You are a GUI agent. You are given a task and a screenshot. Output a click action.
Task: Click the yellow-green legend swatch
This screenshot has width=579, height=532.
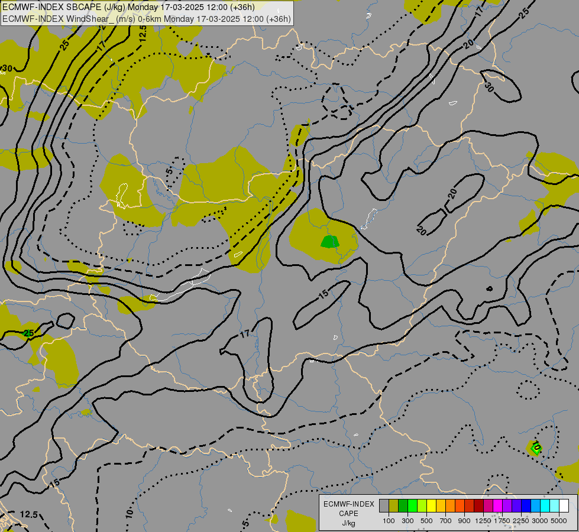(x=422, y=505)
